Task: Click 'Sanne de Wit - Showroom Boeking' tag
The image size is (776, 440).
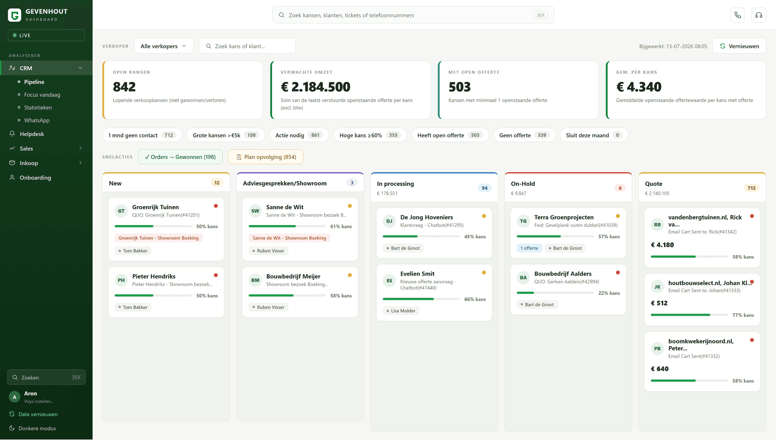Action: 289,238
